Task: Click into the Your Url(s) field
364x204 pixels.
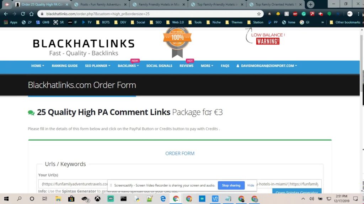Action: tap(180, 184)
